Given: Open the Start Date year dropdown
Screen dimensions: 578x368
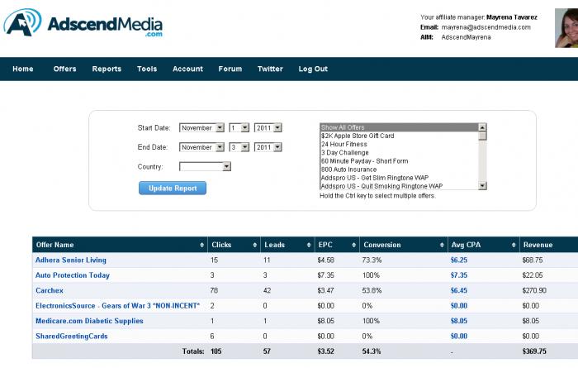Looking at the screenshot, I should (268, 127).
